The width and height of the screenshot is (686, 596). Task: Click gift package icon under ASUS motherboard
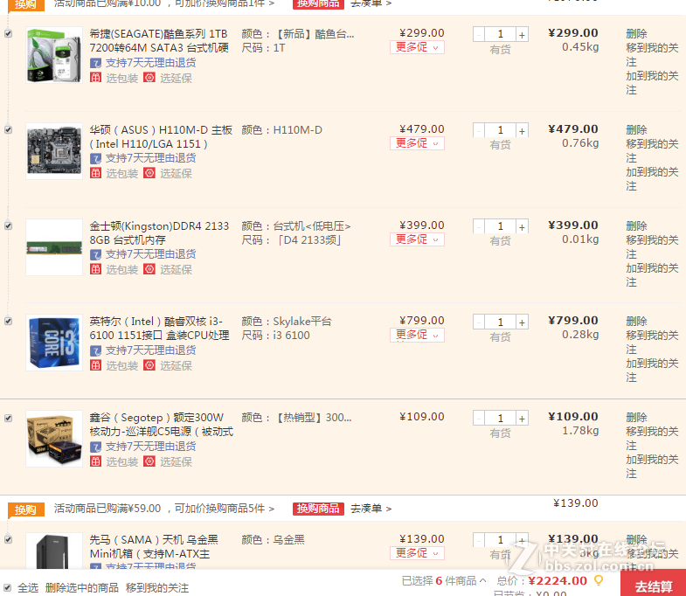[x=95, y=173]
